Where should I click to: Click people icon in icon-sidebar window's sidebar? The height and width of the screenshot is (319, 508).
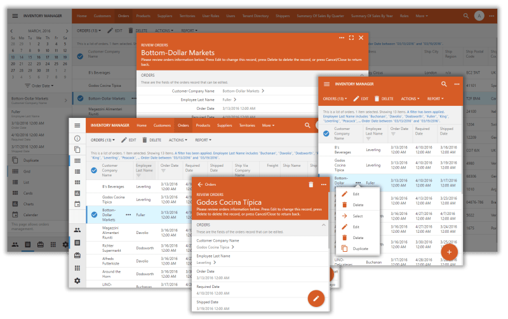click(x=77, y=230)
